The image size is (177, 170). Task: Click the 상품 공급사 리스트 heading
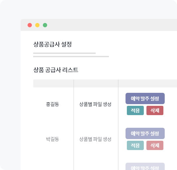(x=56, y=70)
